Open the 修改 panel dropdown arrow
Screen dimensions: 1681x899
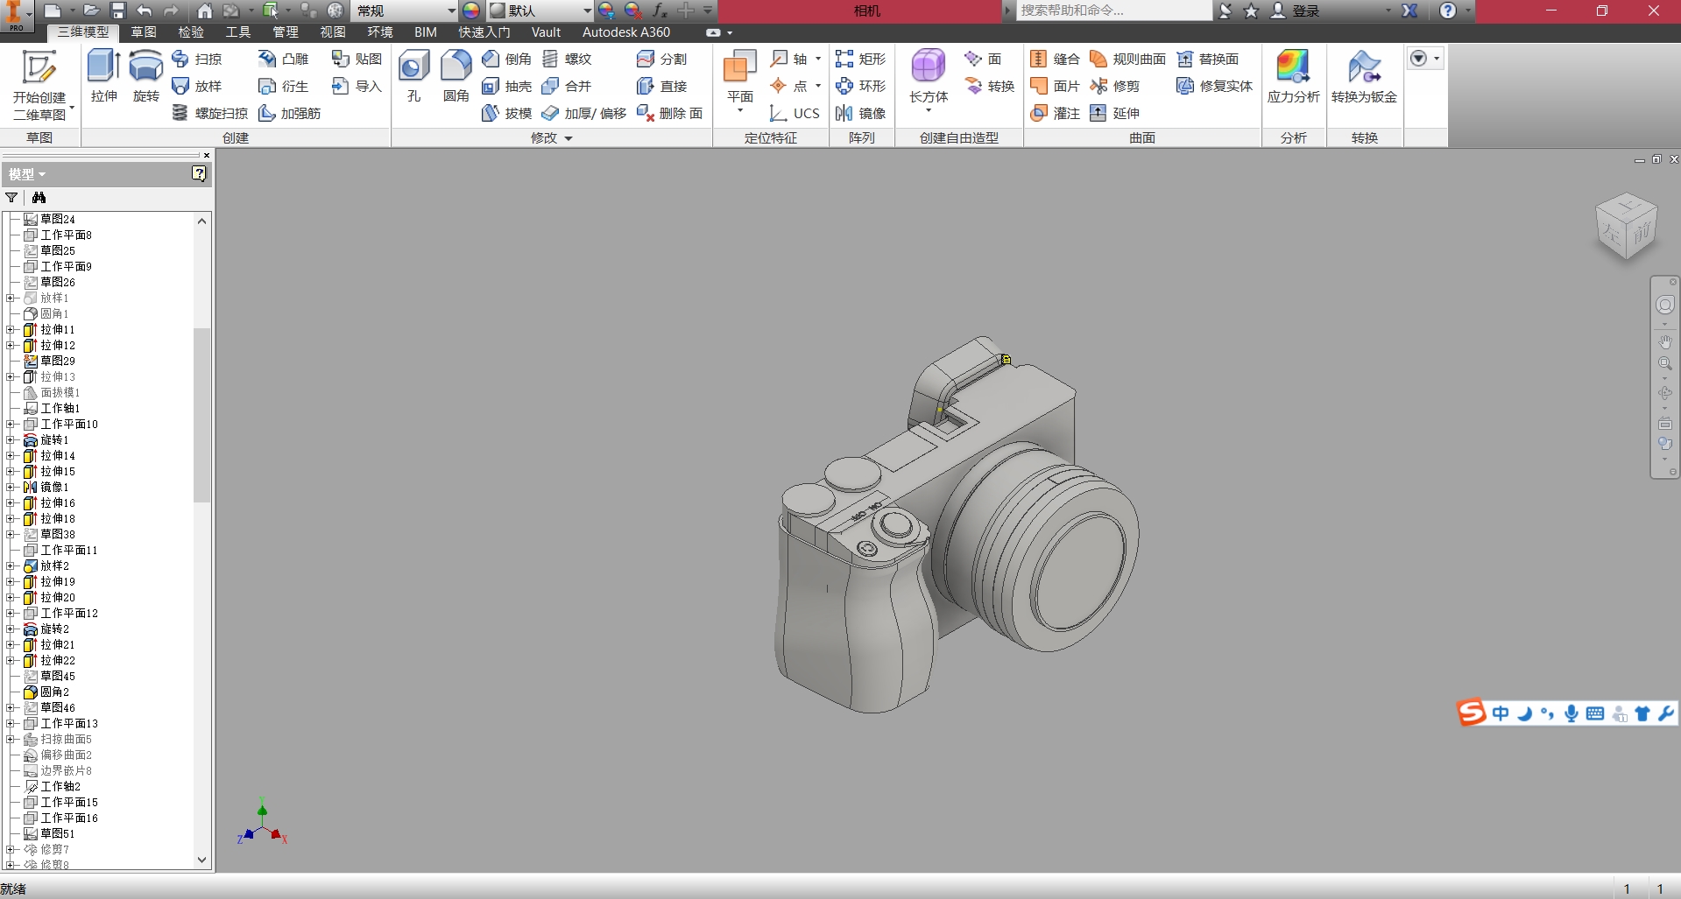coord(569,138)
